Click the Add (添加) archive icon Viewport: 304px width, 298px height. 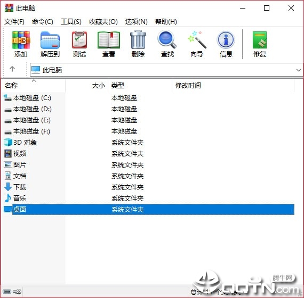[21, 40]
